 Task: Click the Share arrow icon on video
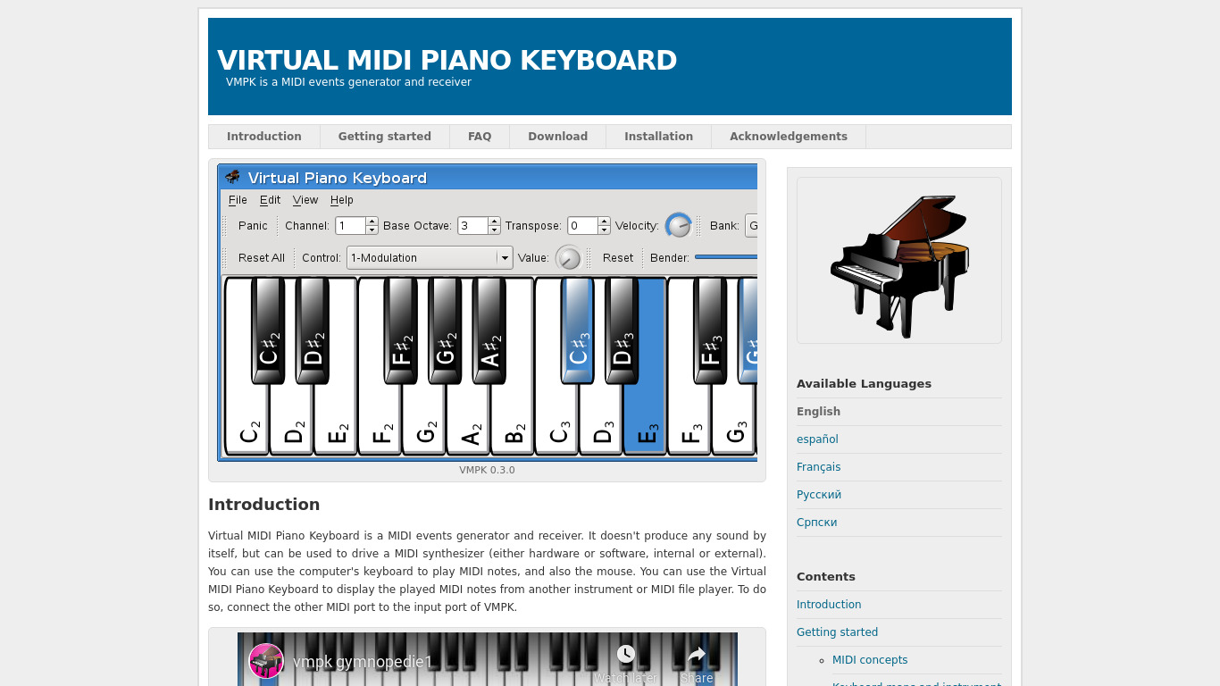[697, 655]
